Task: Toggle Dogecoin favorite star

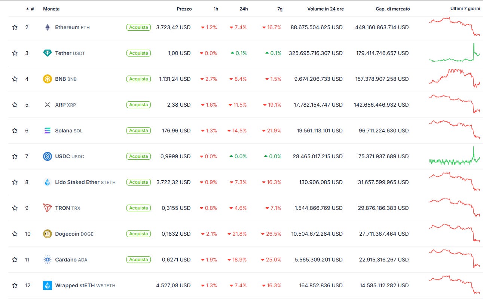Action: [x=15, y=234]
